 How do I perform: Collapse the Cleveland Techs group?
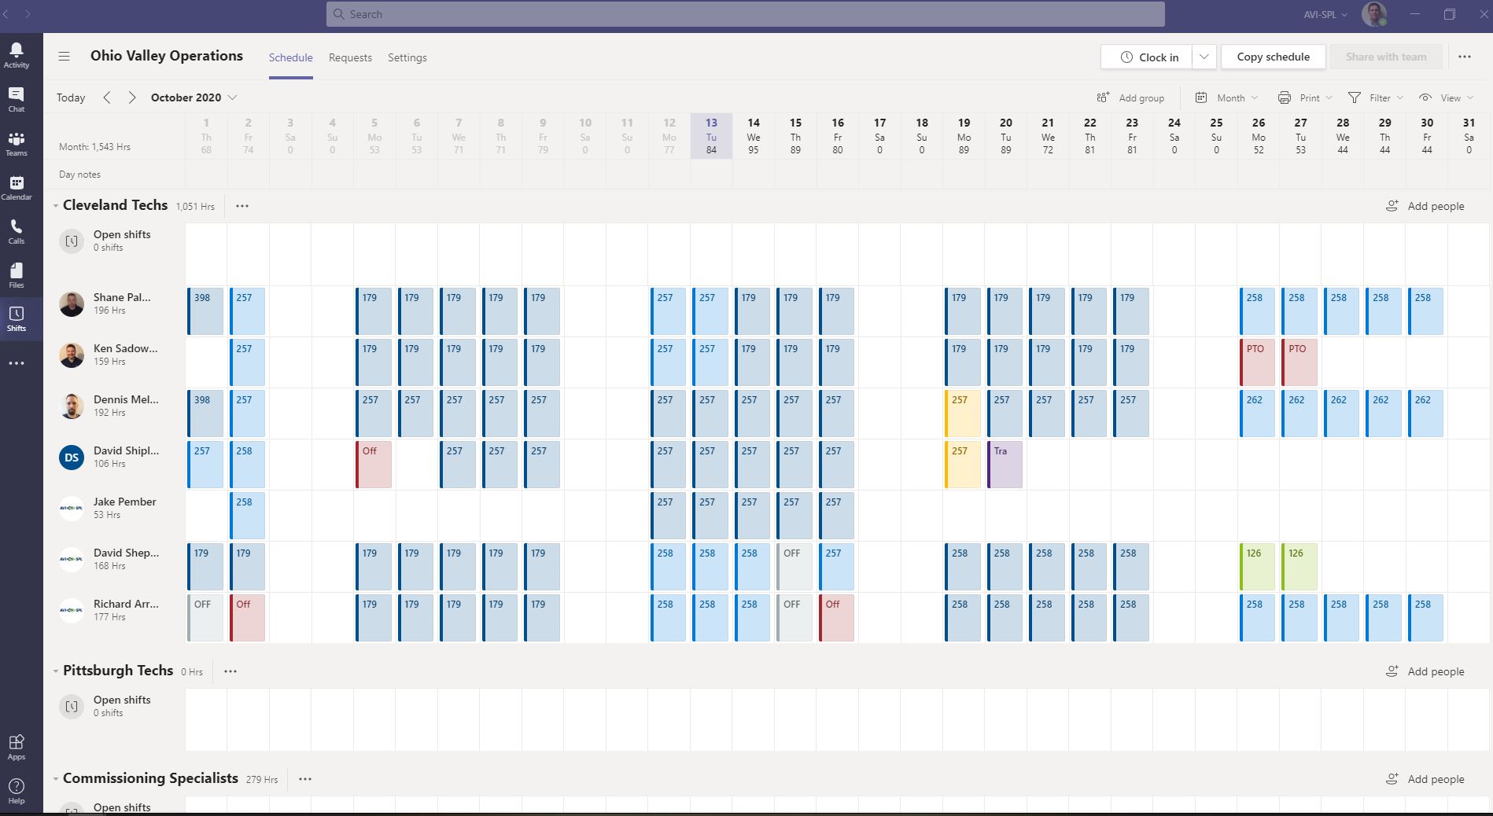point(55,205)
